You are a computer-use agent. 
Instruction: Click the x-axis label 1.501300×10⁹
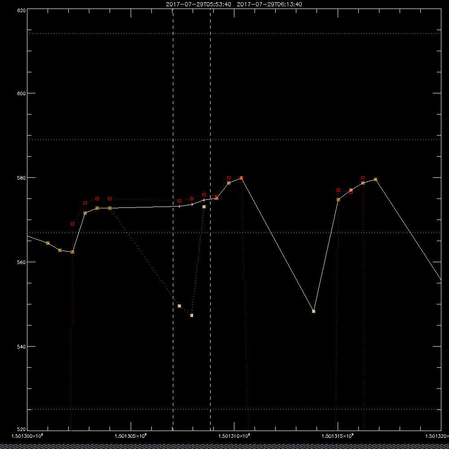[x=27, y=436]
